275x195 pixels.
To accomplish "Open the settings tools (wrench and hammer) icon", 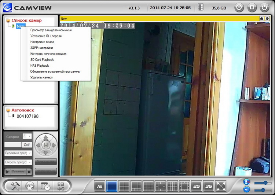I will coord(15,186).
